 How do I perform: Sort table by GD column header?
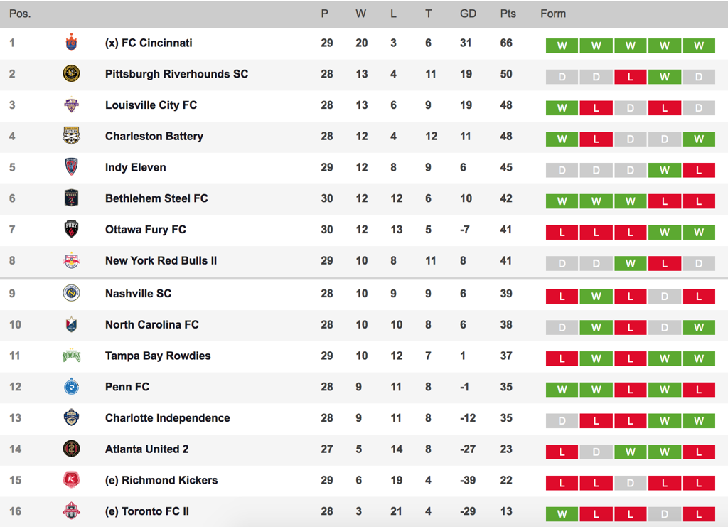pos(468,14)
